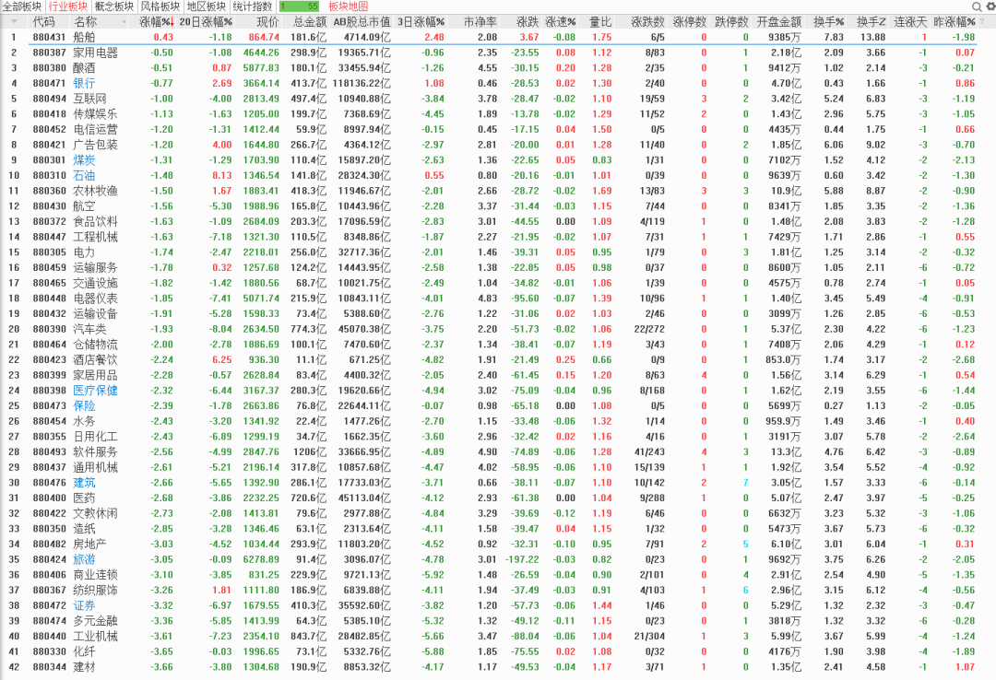This screenshot has height=680, width=996.
Task: Click the 汽车类 sector name
Action: tap(89, 329)
